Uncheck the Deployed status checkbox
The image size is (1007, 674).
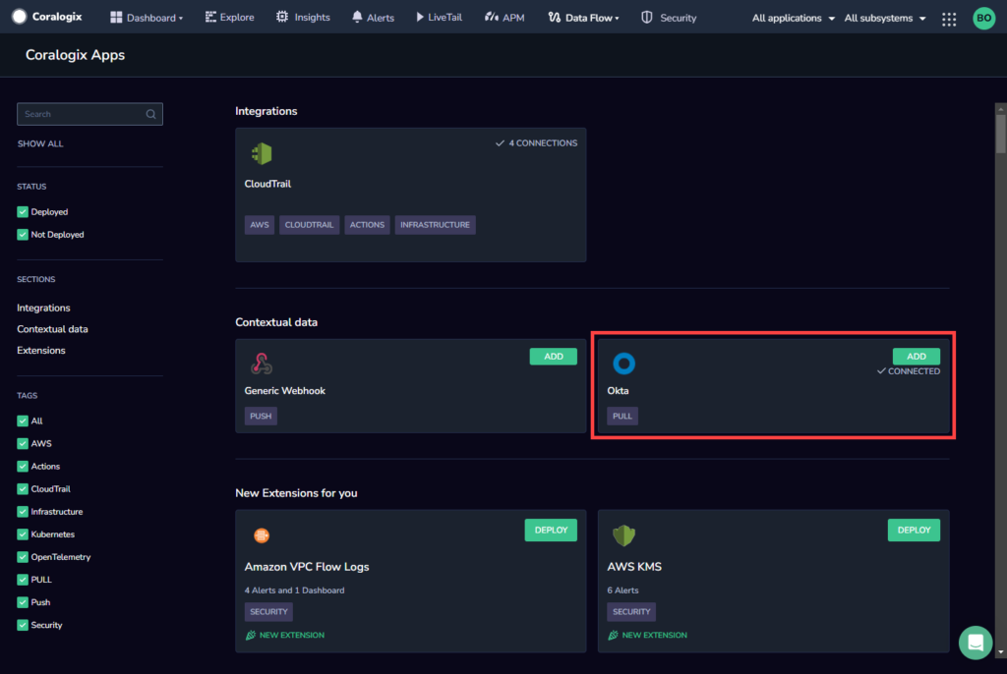[23, 212]
